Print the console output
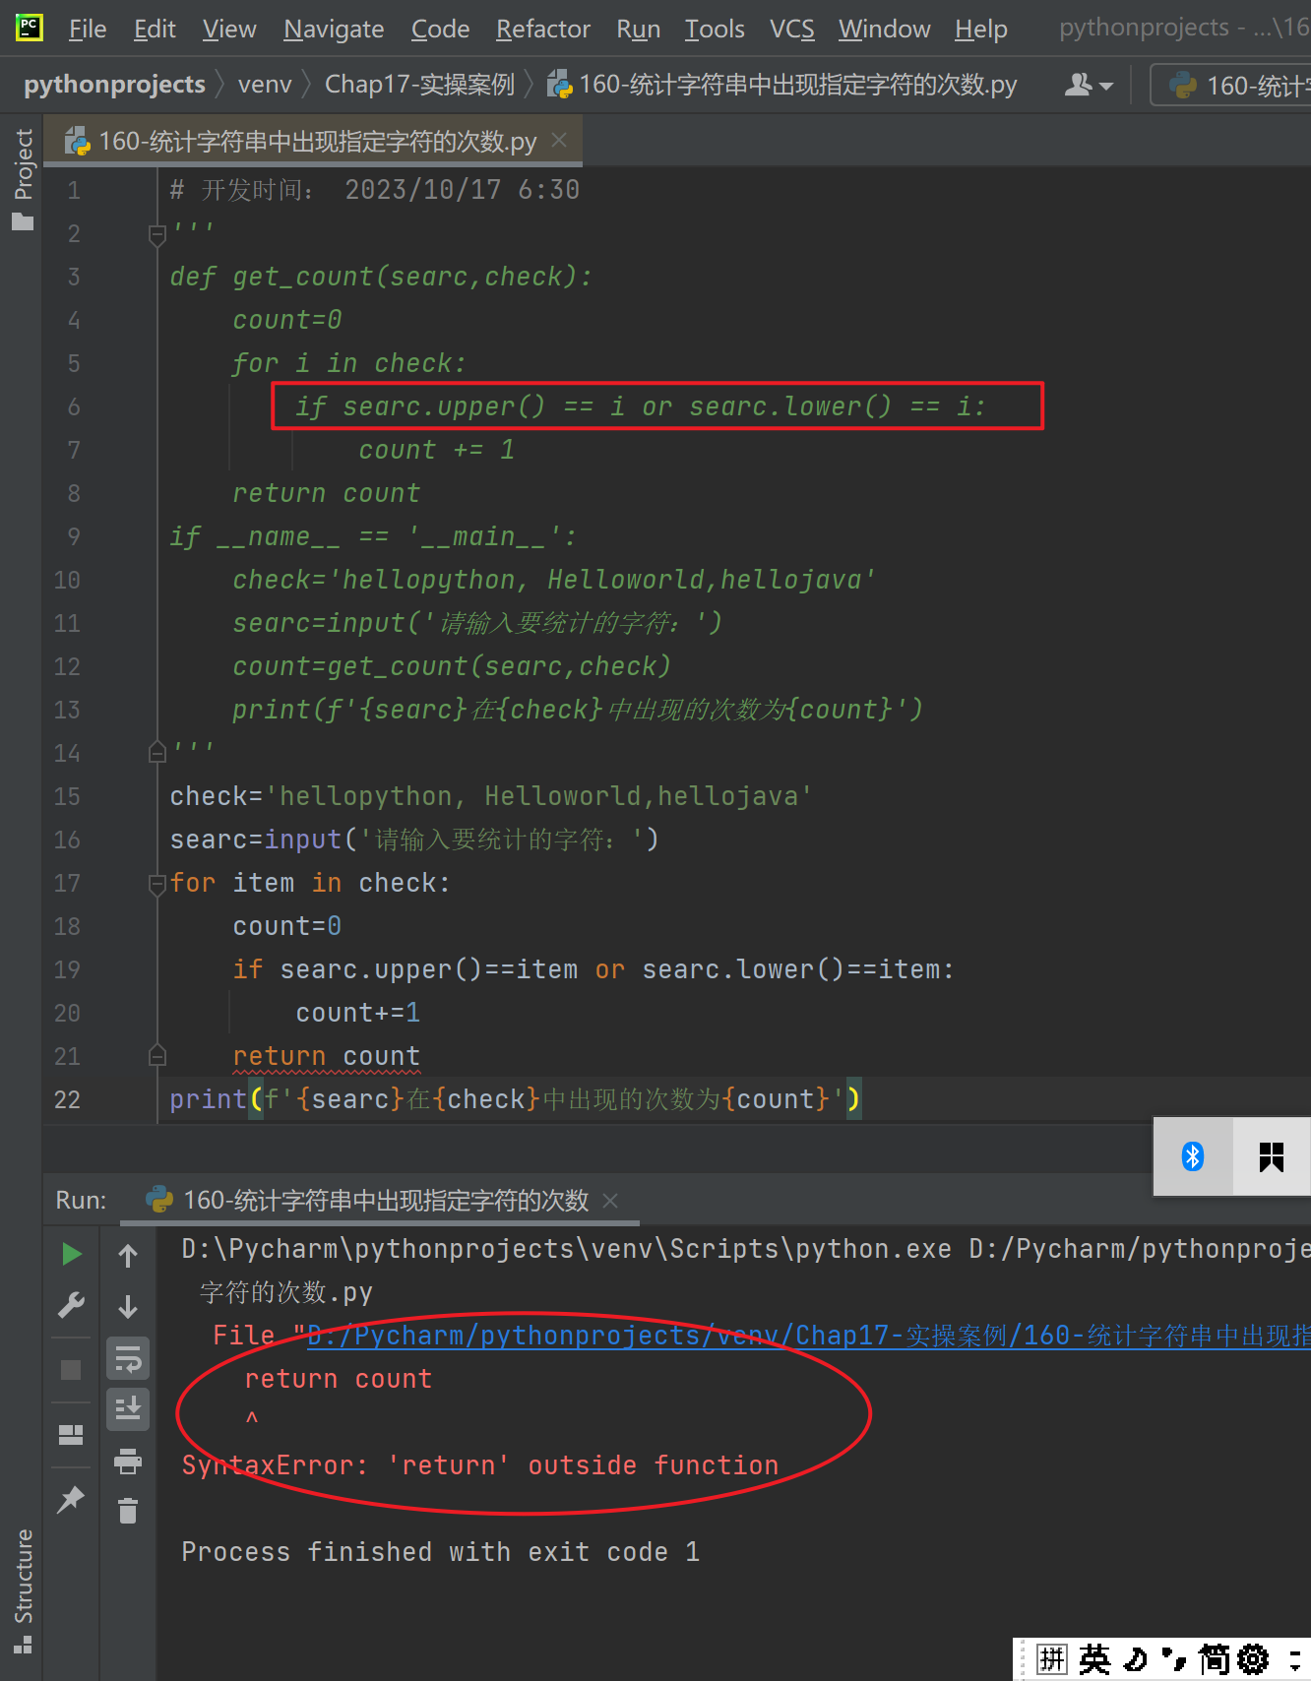 pyautogui.click(x=128, y=1461)
